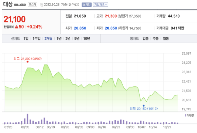Select the 10년 line chart tab
197x133 pixels.
87,39
